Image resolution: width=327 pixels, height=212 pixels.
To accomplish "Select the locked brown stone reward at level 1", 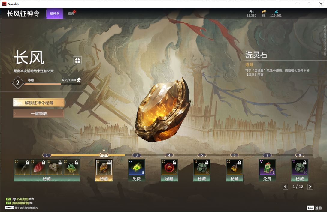I will (55, 167).
